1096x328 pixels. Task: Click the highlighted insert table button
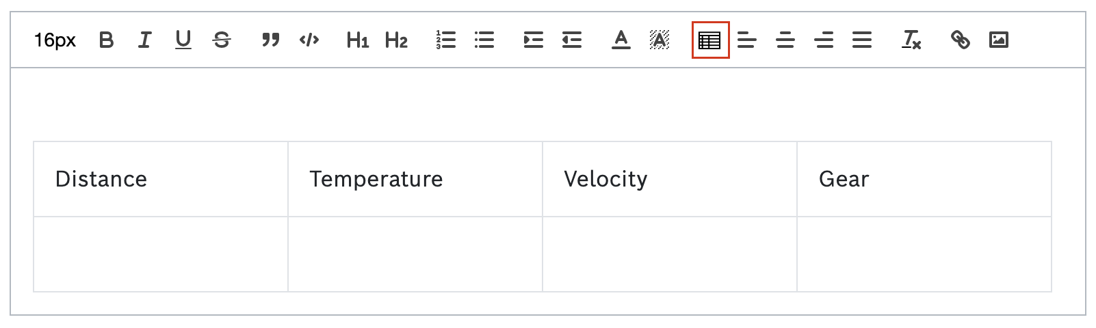(x=710, y=40)
